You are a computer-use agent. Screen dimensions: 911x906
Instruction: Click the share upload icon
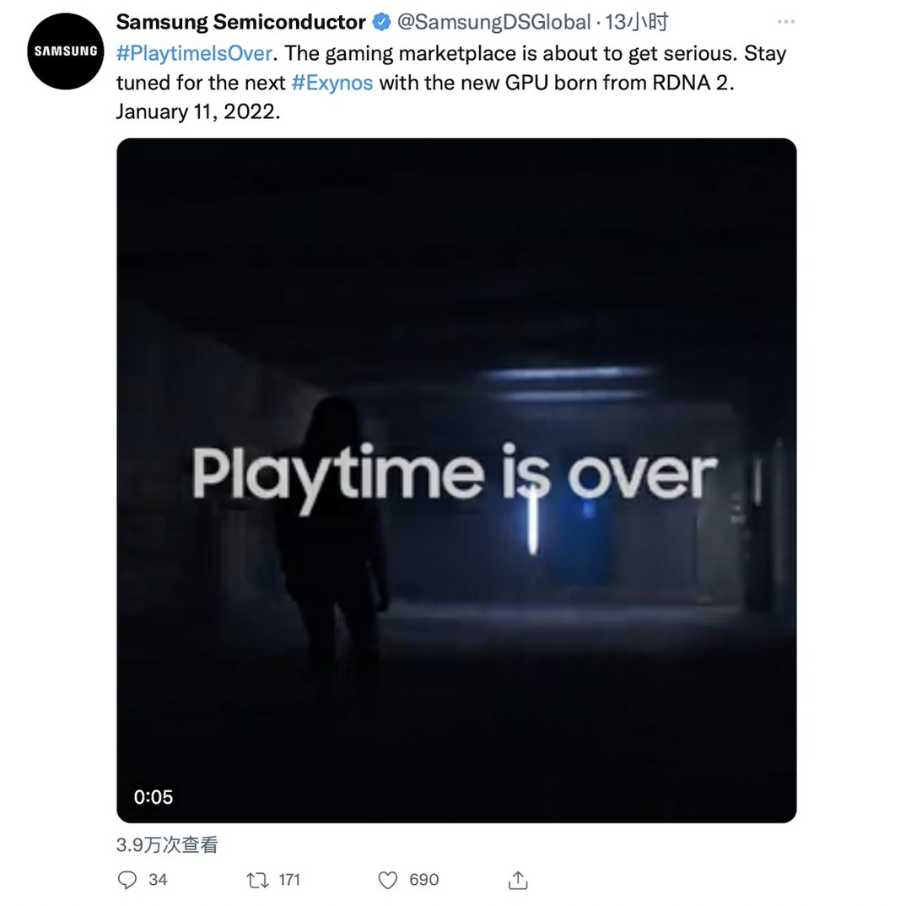(518, 880)
